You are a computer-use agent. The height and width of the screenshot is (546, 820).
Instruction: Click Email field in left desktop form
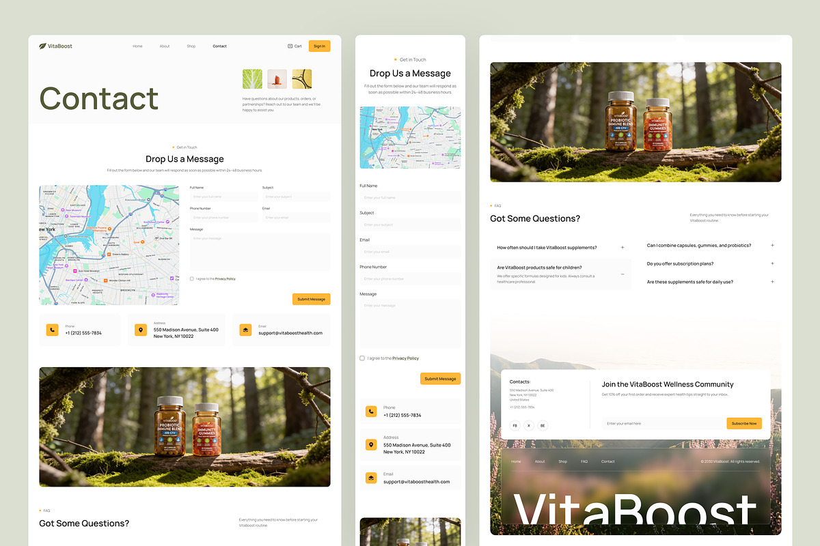coord(296,218)
